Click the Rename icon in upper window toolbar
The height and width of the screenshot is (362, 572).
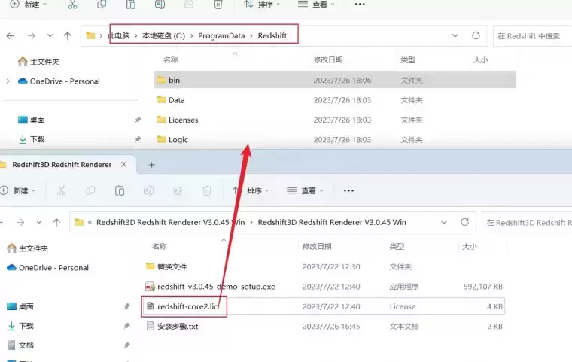[x=160, y=5]
